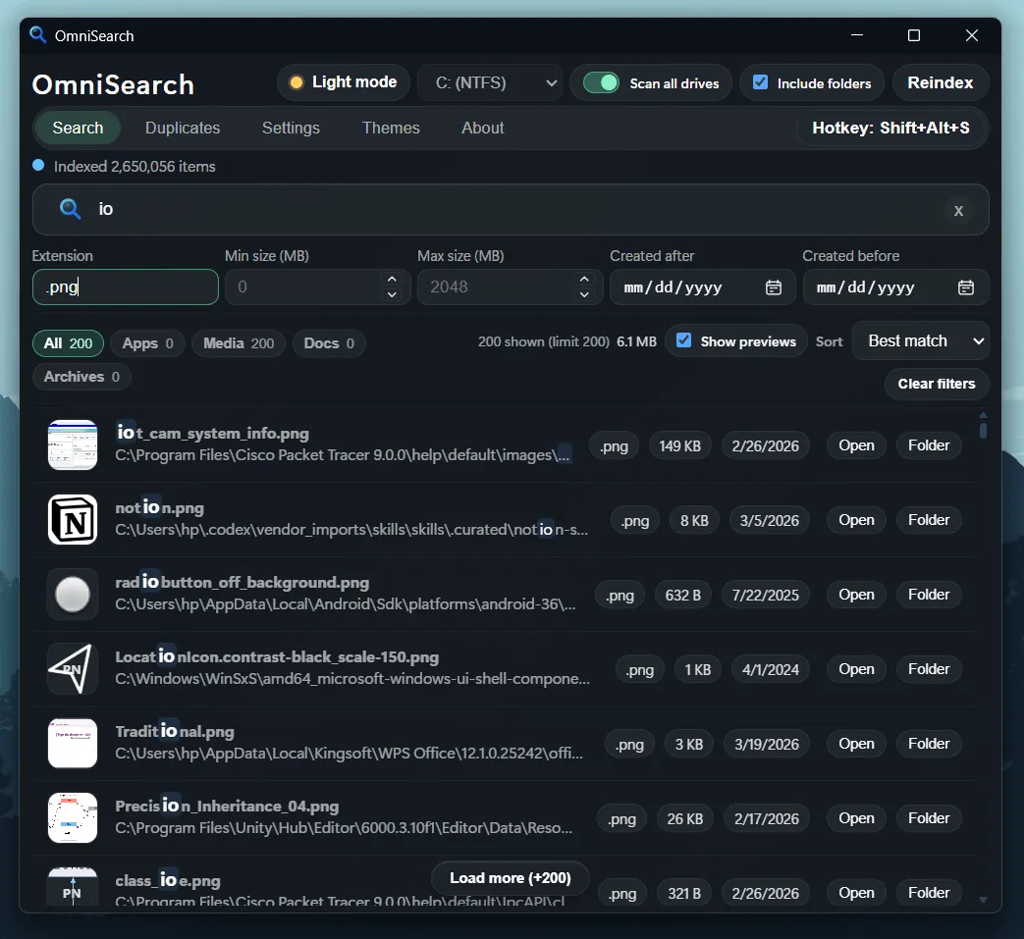Clear search query with the x button

(x=958, y=210)
